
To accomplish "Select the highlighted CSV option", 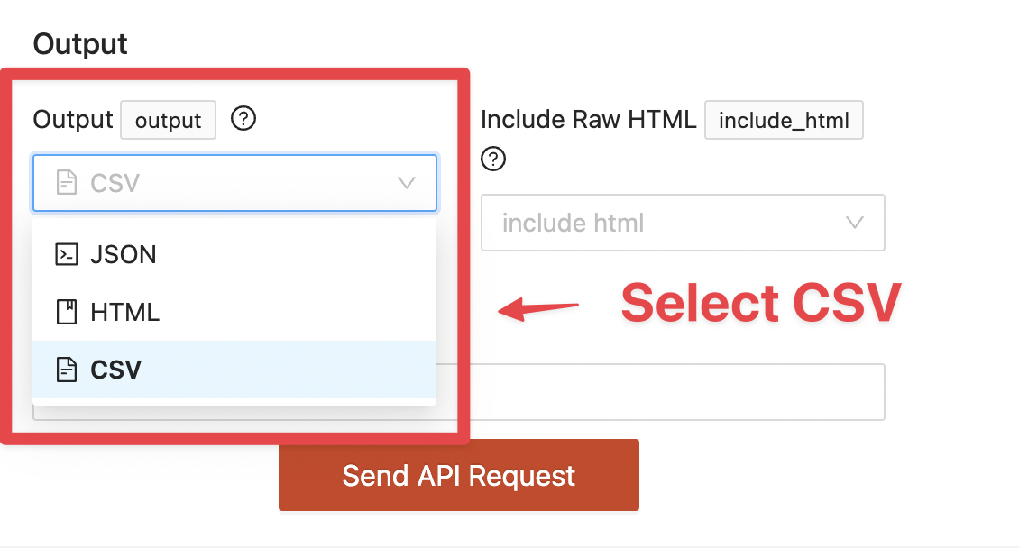I will tap(234, 370).
